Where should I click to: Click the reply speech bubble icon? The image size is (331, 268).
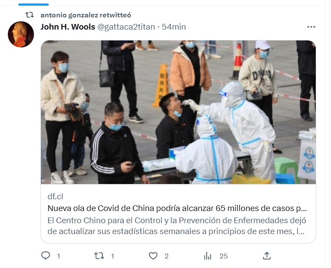point(46,255)
